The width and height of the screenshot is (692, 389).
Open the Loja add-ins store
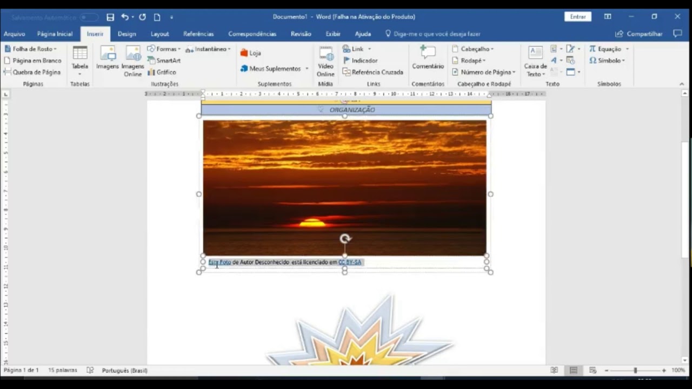(251, 53)
